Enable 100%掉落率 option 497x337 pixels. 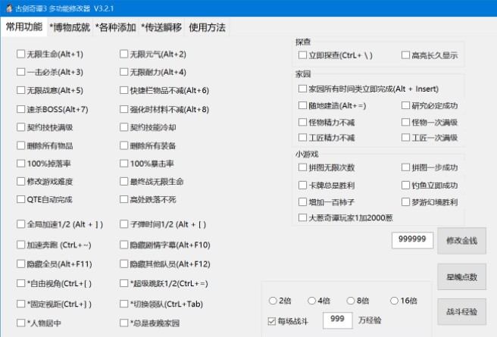pyautogui.click(x=21, y=164)
